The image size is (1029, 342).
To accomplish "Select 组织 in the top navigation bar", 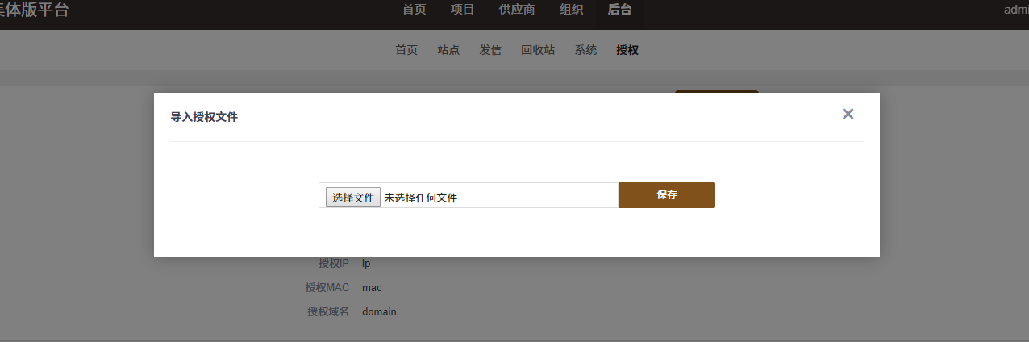I will point(572,10).
